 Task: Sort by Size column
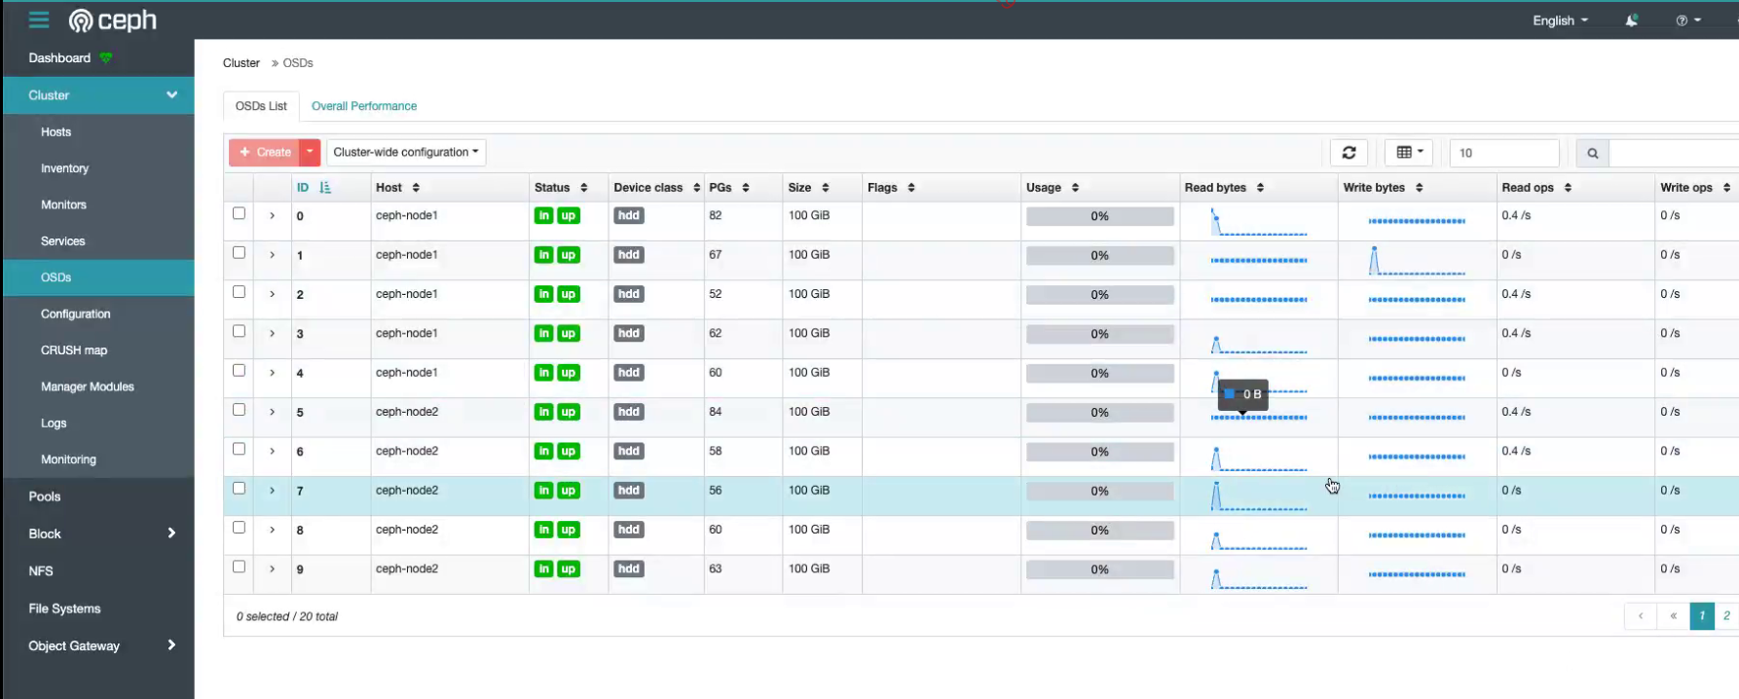click(825, 188)
